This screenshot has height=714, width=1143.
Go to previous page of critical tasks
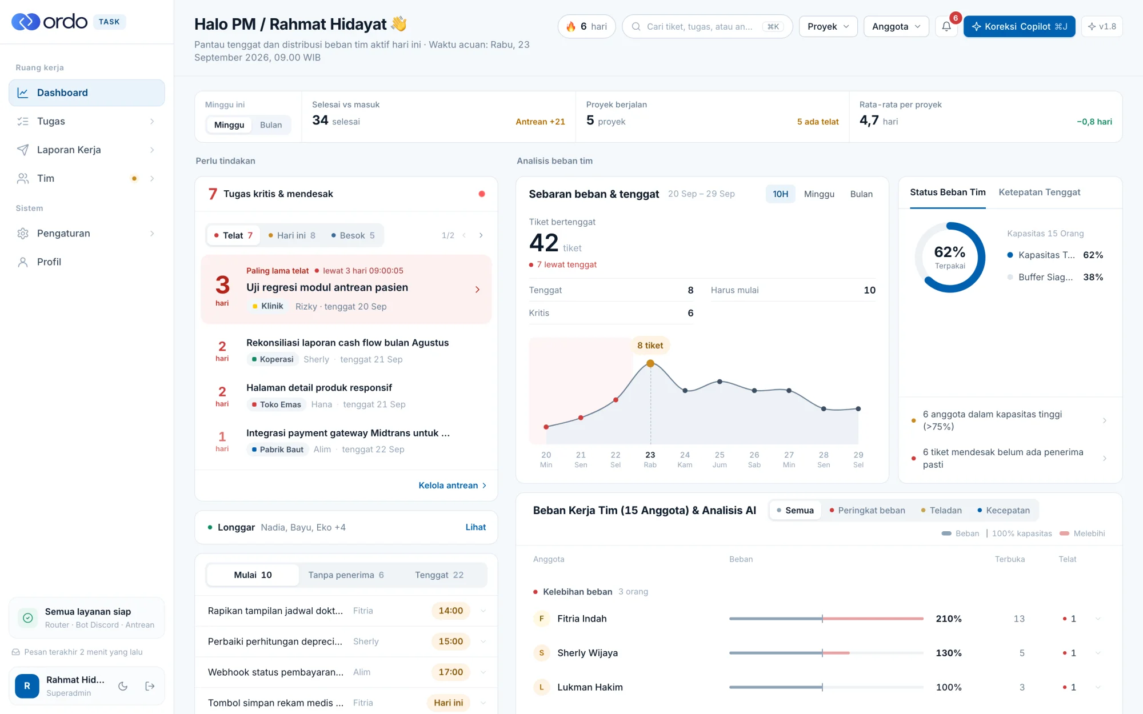click(x=464, y=235)
